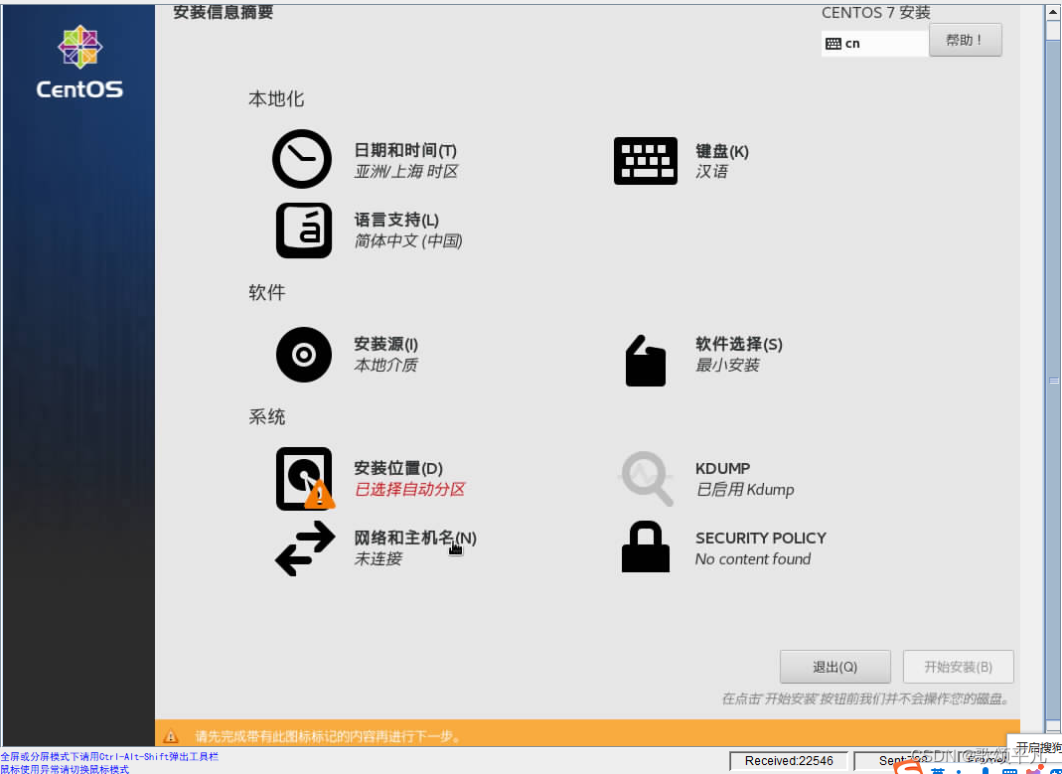Open the KDUMP magnifier icon
Screen dimensions: 1062x774
[x=646, y=478]
